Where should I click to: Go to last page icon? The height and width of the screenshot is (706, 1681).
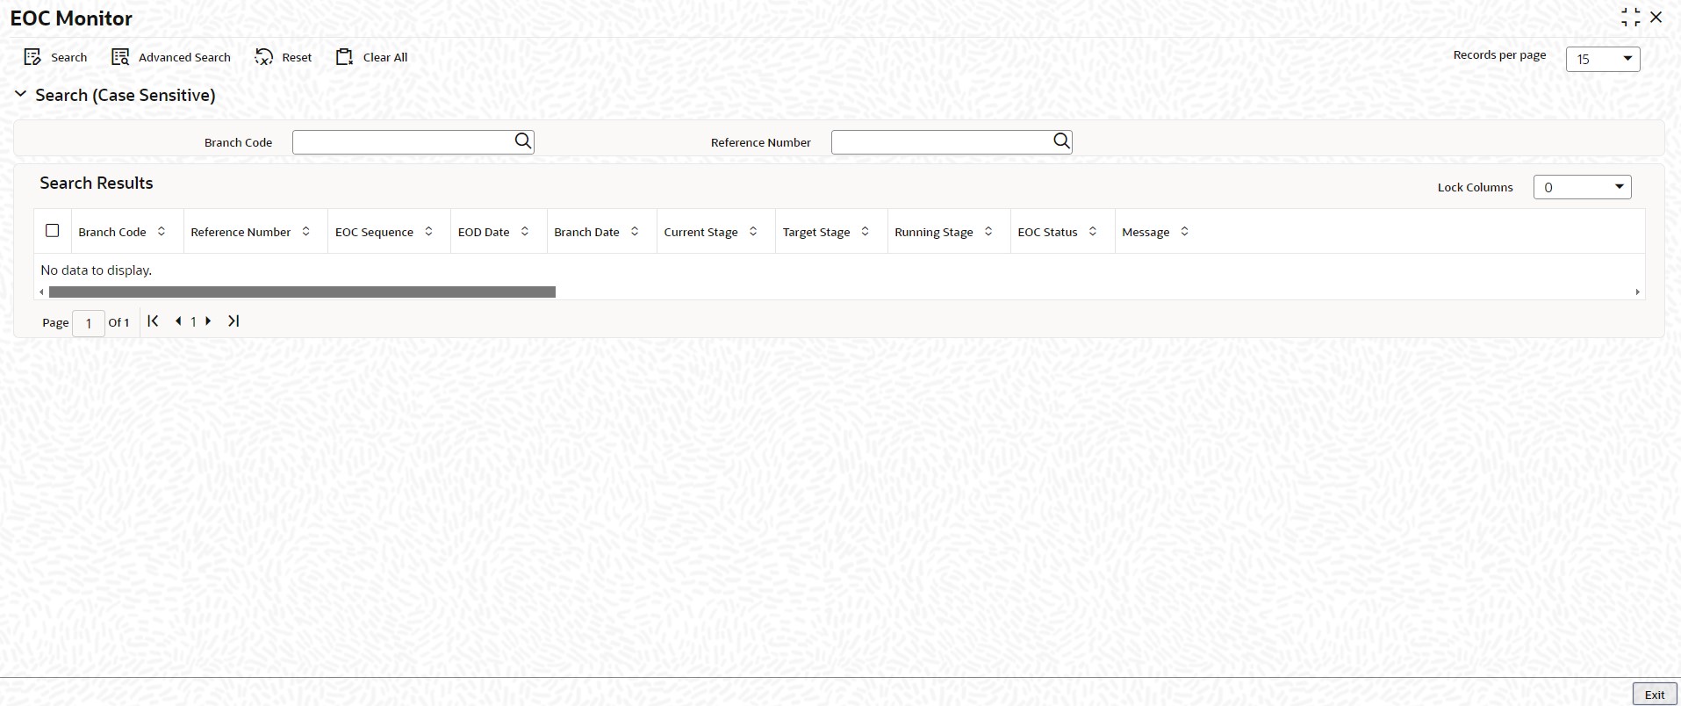tap(233, 321)
